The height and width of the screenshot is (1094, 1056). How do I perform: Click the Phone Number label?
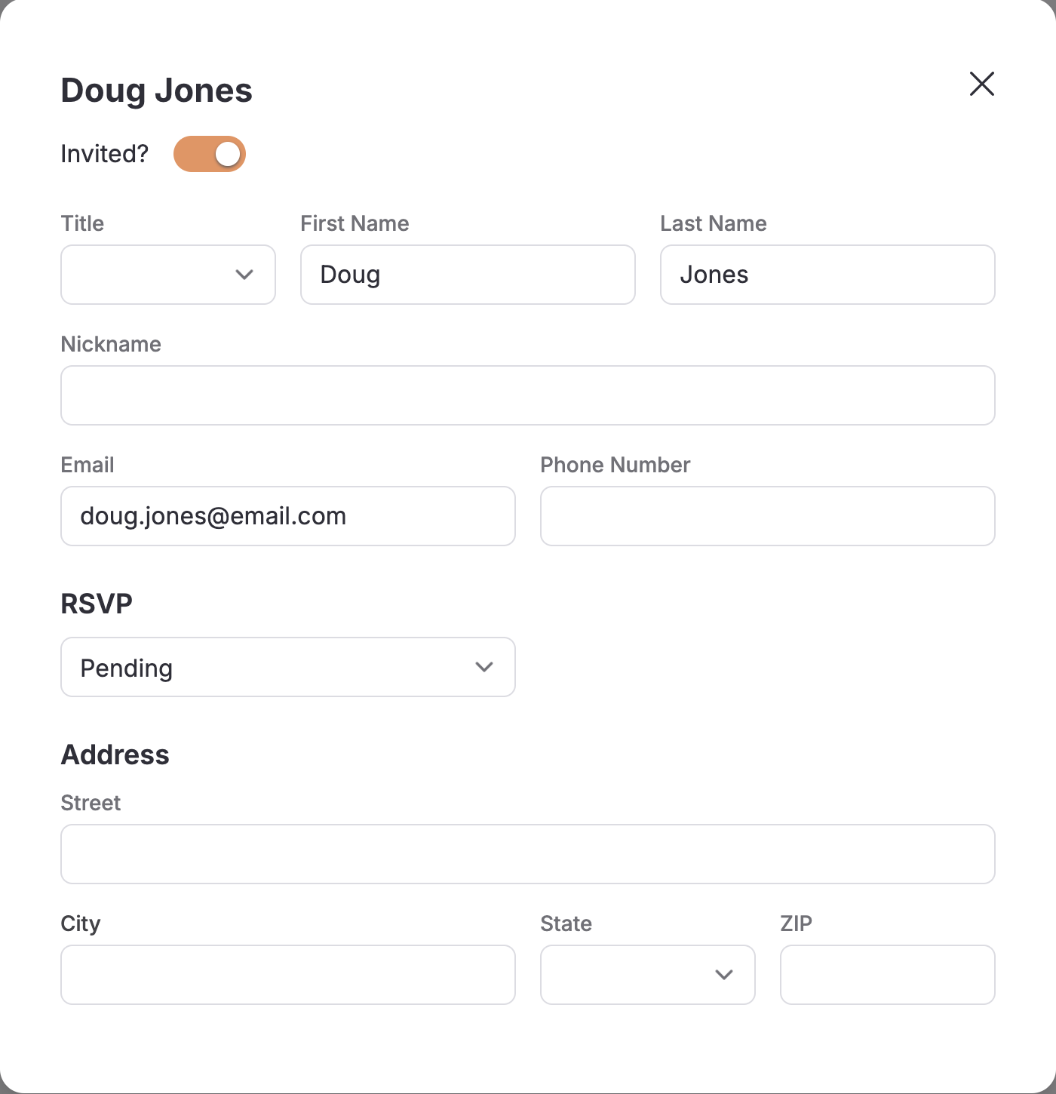615,465
